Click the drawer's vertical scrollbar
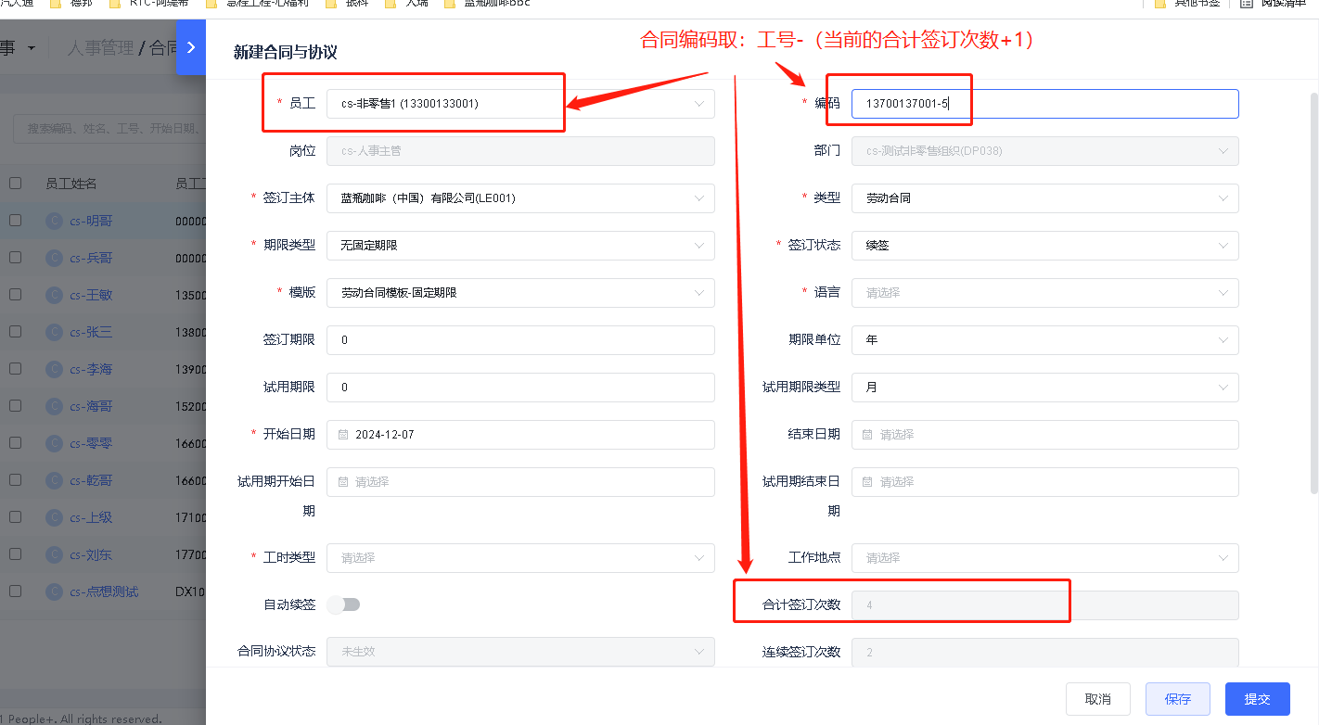Image resolution: width=1319 pixels, height=725 pixels. [1313, 278]
